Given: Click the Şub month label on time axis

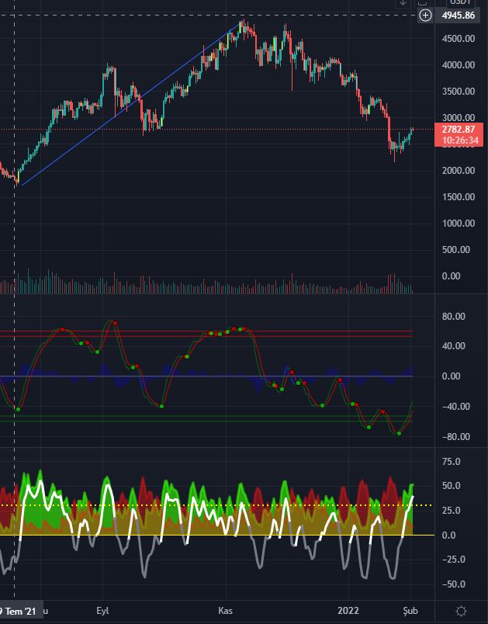Looking at the screenshot, I should 410,611.
